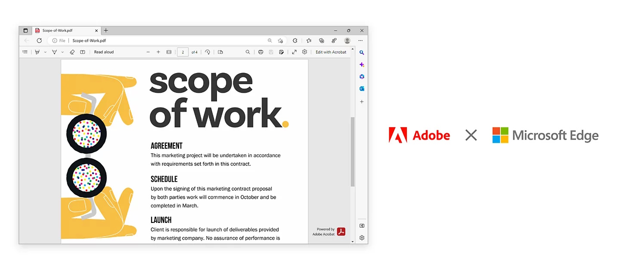Open the Highlight color dropdown
Viewport: 620px width, 271px height.
[x=45, y=52]
